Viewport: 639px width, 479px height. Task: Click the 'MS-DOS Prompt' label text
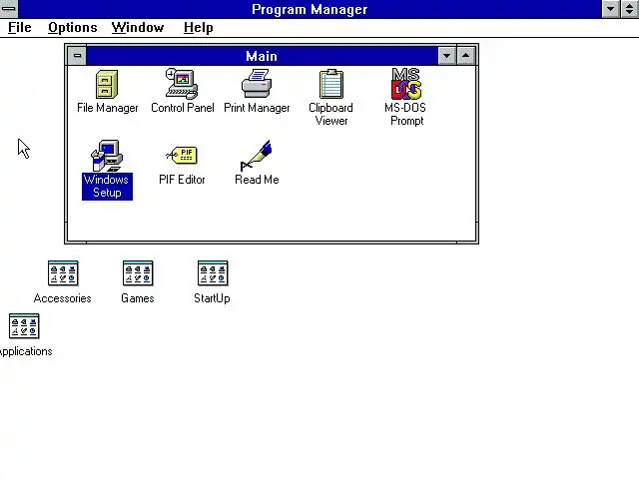pos(406,114)
